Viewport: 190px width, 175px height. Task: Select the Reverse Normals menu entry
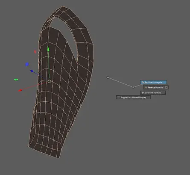(156, 87)
